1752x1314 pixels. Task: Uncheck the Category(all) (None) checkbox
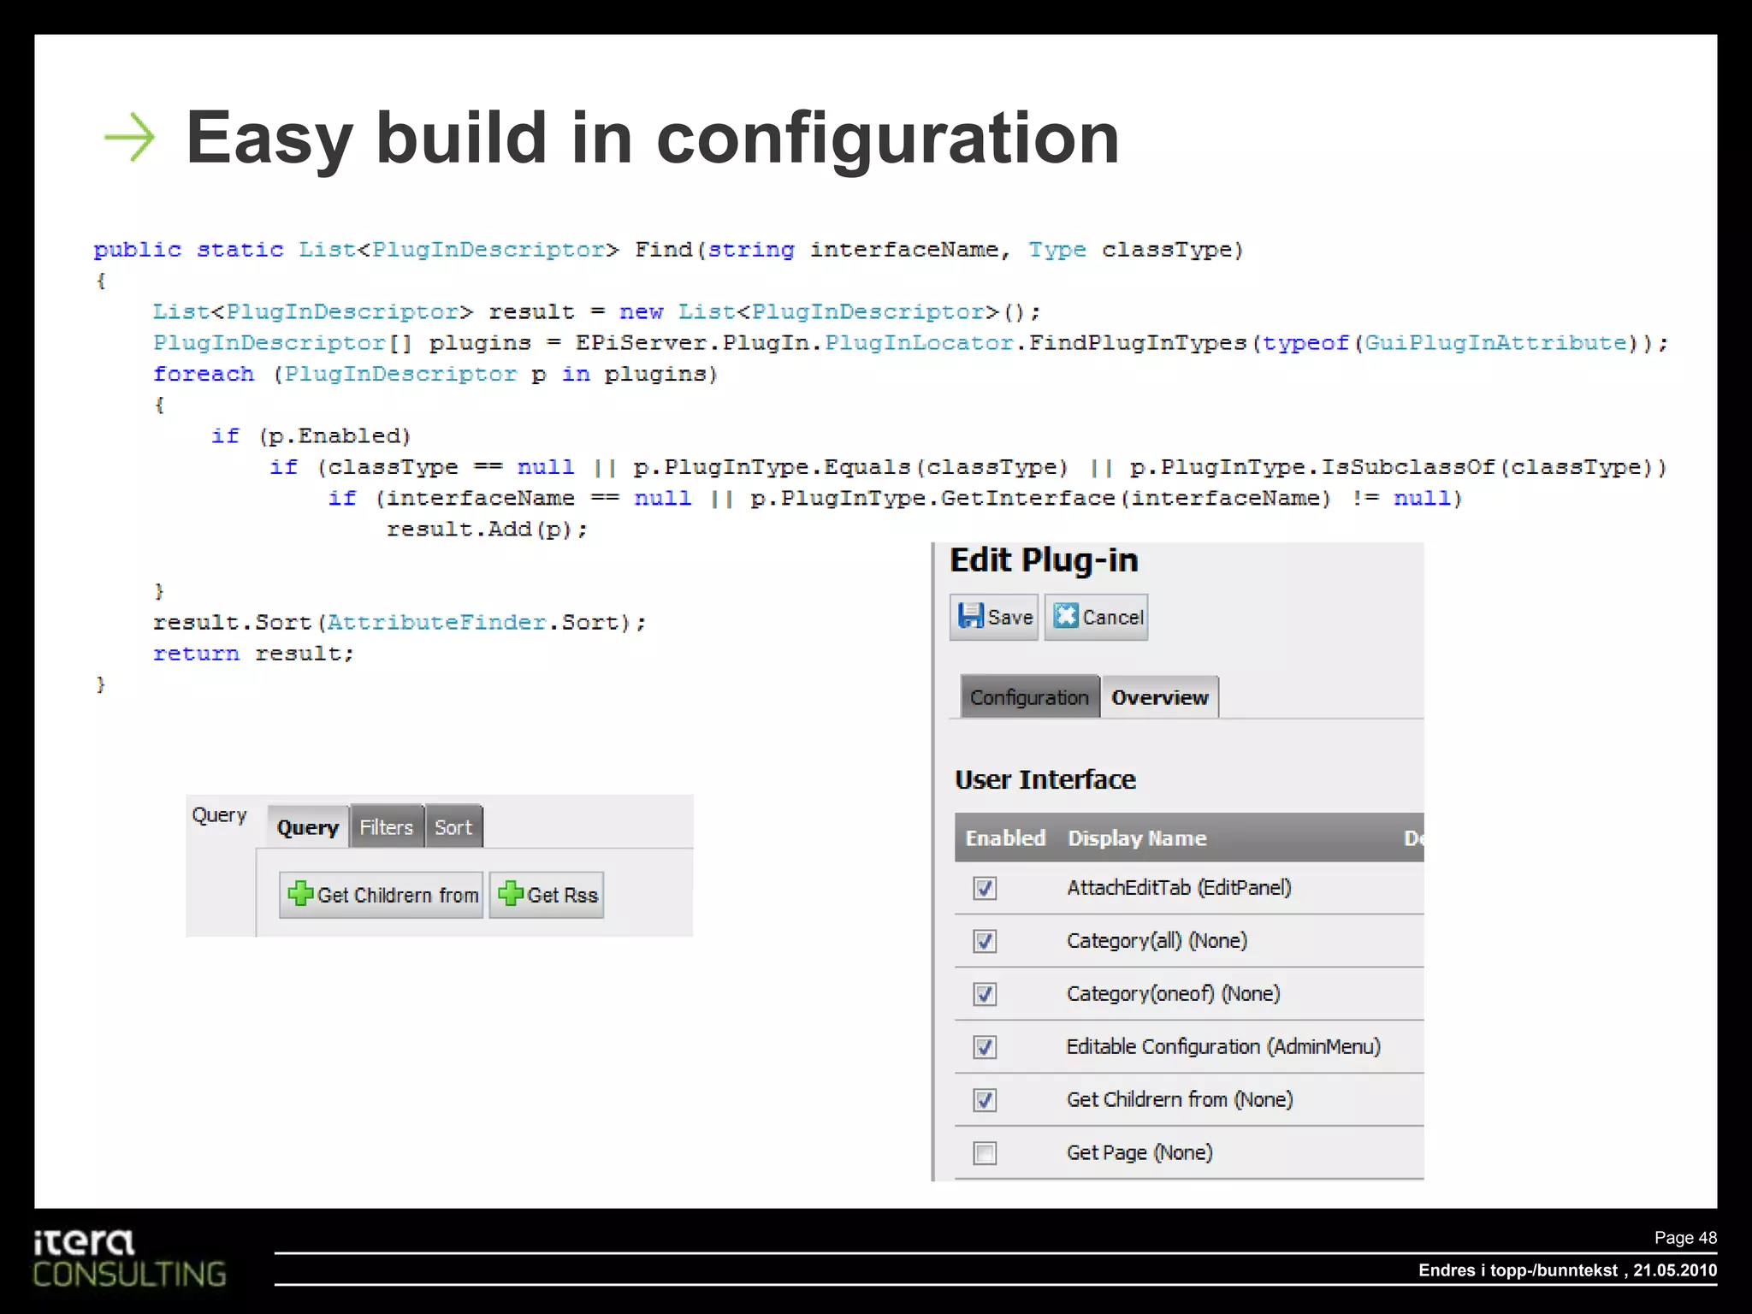985,941
